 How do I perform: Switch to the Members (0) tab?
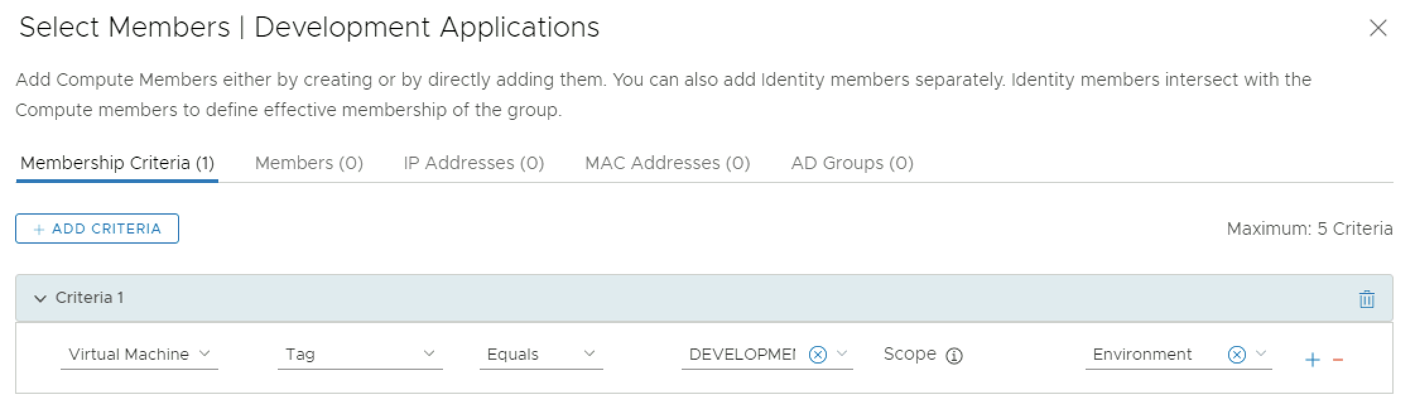click(309, 163)
